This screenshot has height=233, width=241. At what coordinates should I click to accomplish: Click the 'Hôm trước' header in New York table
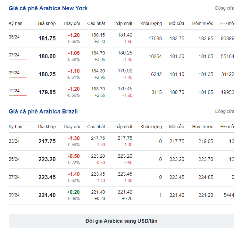tap(203, 23)
